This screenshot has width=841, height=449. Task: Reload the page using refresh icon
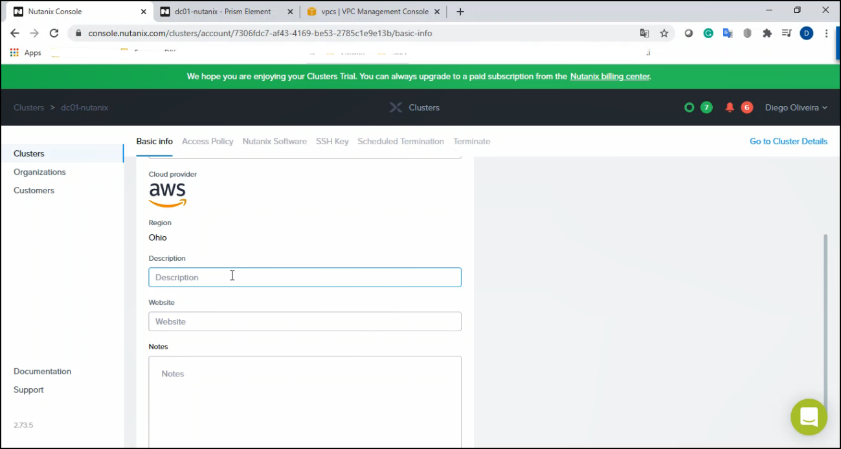(54, 33)
